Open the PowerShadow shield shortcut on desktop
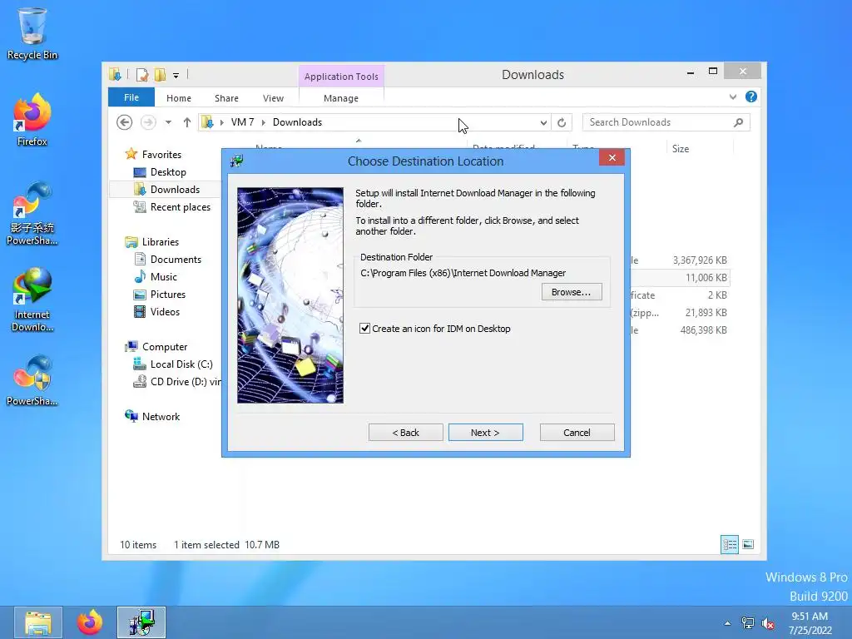The image size is (852, 639). [32, 380]
